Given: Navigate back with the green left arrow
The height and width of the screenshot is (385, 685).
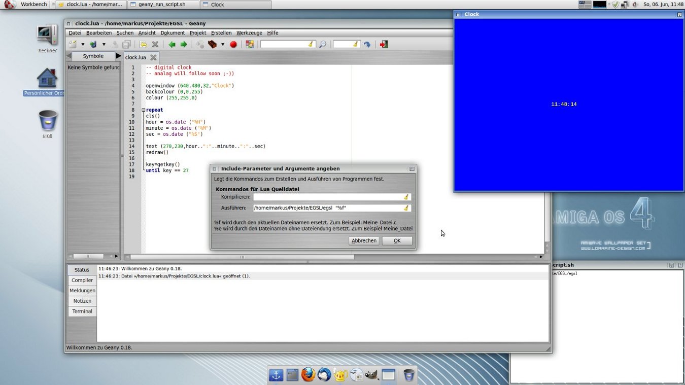Looking at the screenshot, I should [172, 45].
